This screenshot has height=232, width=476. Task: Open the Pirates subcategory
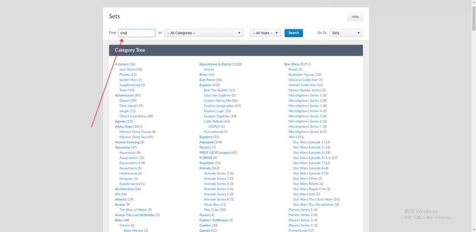(x=125, y=75)
